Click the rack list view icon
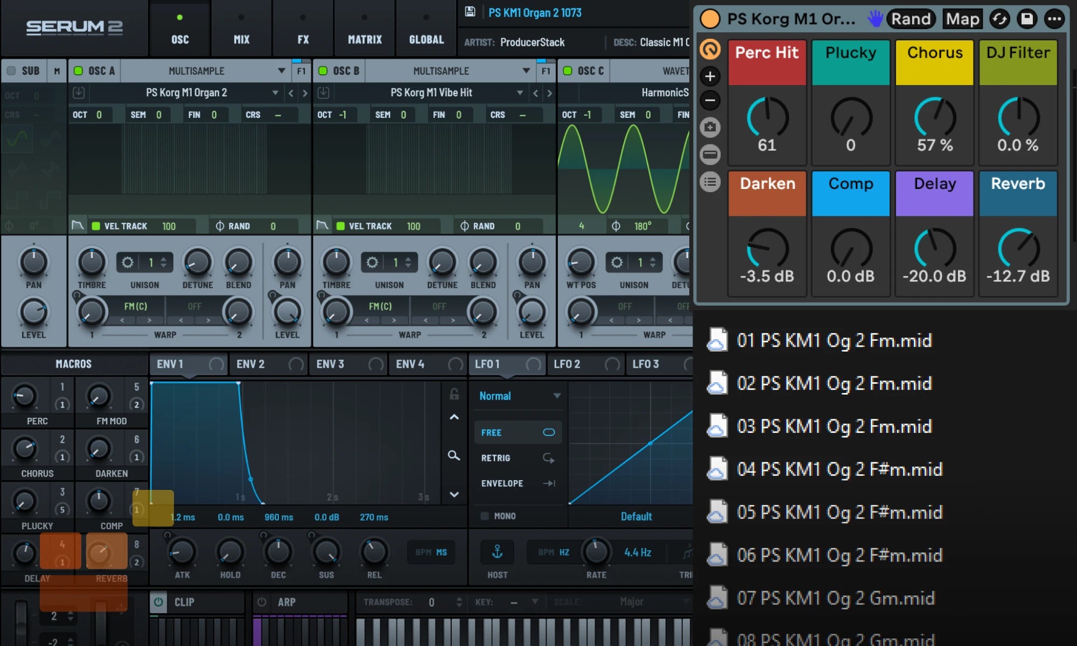This screenshot has width=1077, height=646. coord(710,182)
